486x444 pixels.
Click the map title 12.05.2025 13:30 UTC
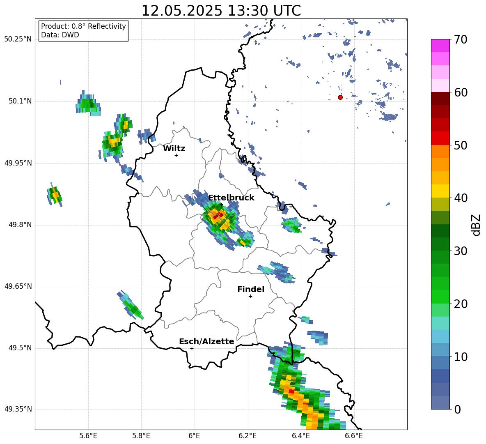point(221,11)
